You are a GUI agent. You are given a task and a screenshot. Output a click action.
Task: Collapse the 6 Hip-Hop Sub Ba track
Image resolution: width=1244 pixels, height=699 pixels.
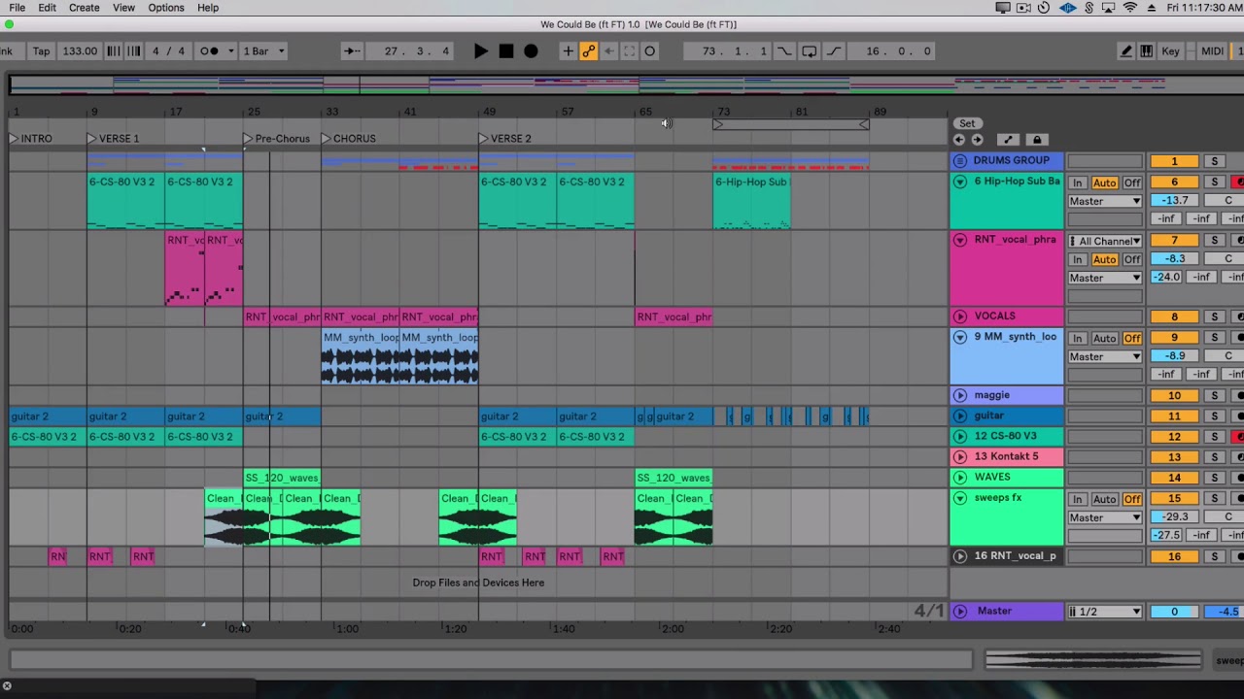click(x=960, y=182)
